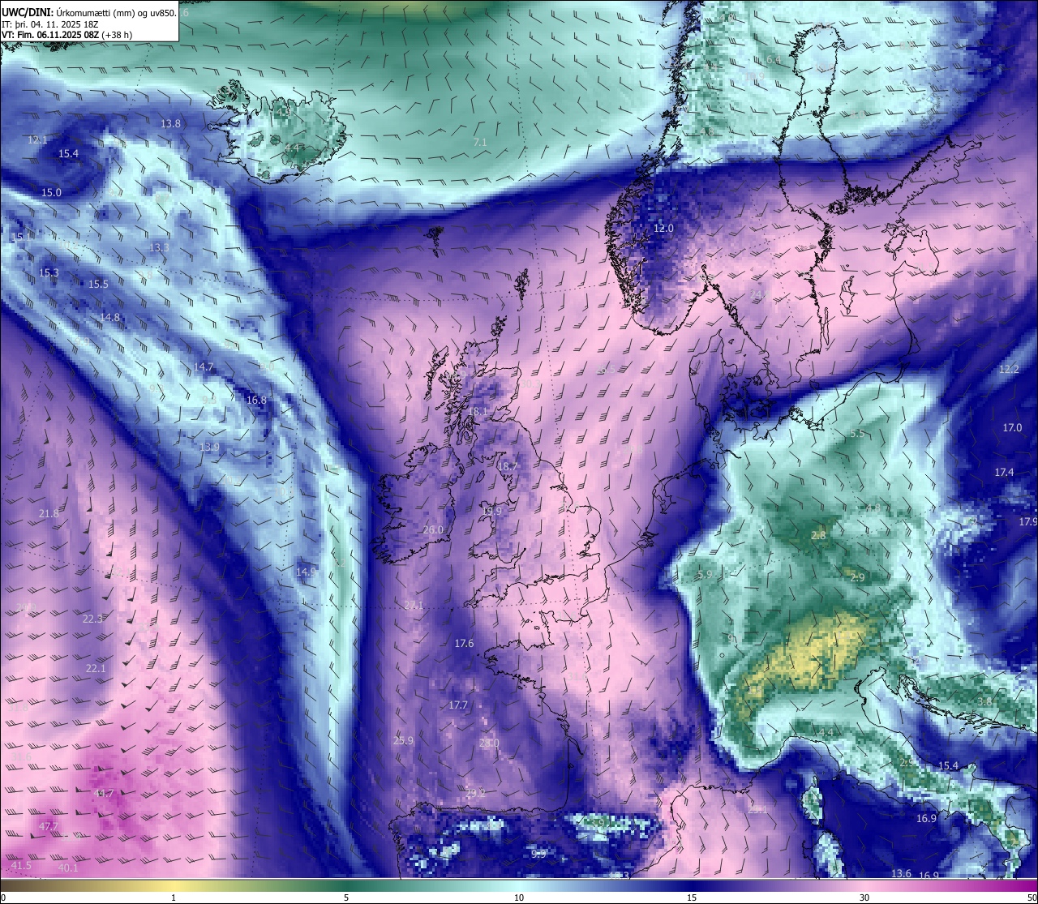Click the 13.3 map value

(x=159, y=247)
